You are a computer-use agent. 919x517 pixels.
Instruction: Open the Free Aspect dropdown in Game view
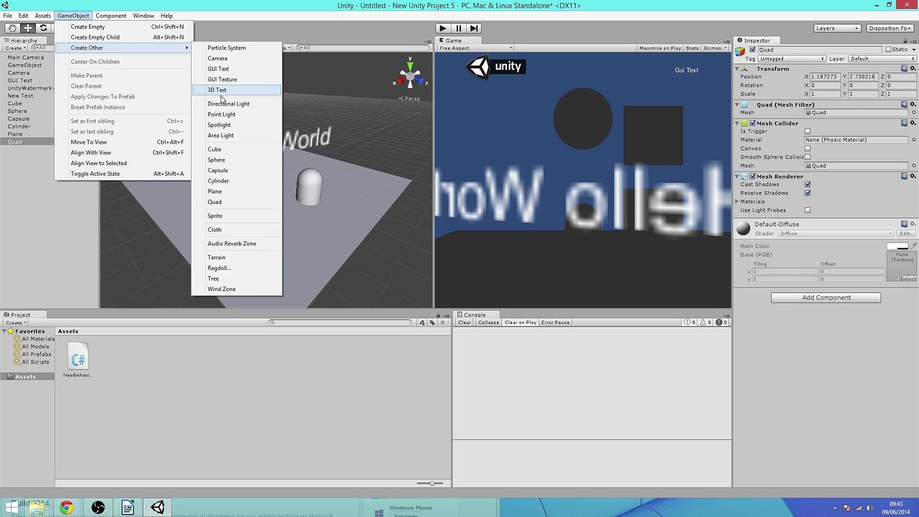click(x=476, y=48)
